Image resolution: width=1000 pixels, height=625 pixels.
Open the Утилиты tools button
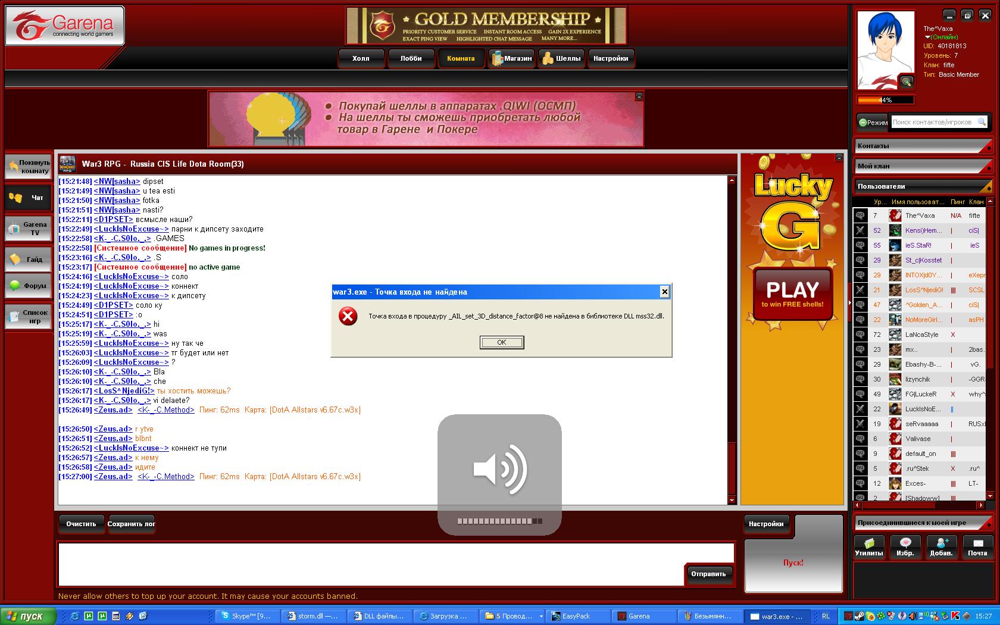869,546
